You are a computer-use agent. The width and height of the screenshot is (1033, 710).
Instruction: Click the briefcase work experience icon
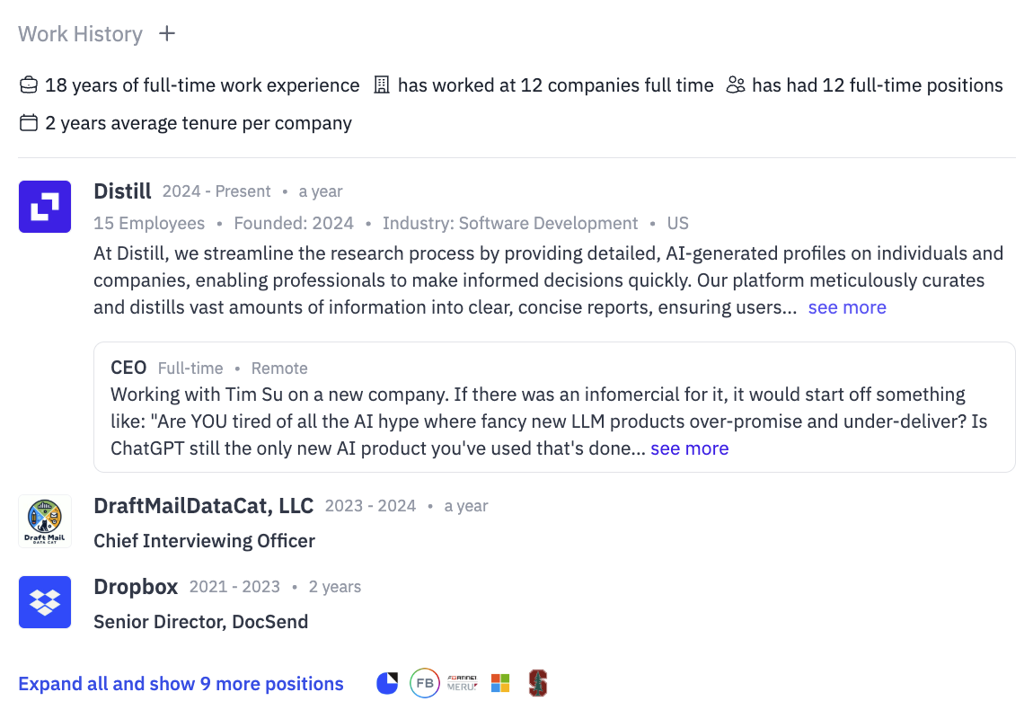tap(29, 85)
